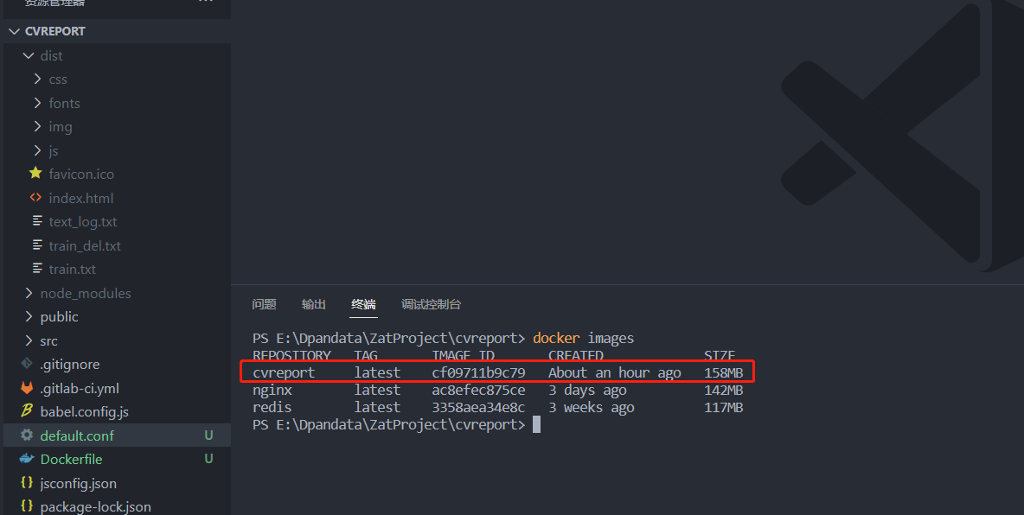This screenshot has height=515, width=1024.
Task: Click the Babel icon next to babel.config.js
Action: (28, 411)
